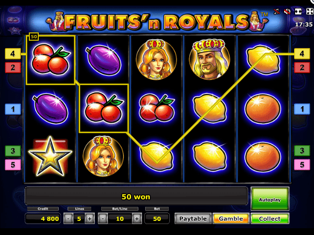
Task: Increase Lines with the plus button
Action: 90,219
